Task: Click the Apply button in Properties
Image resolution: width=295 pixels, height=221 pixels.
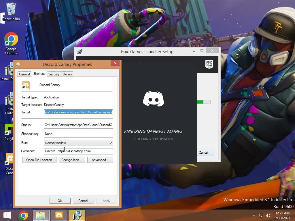Action: tap(107, 201)
